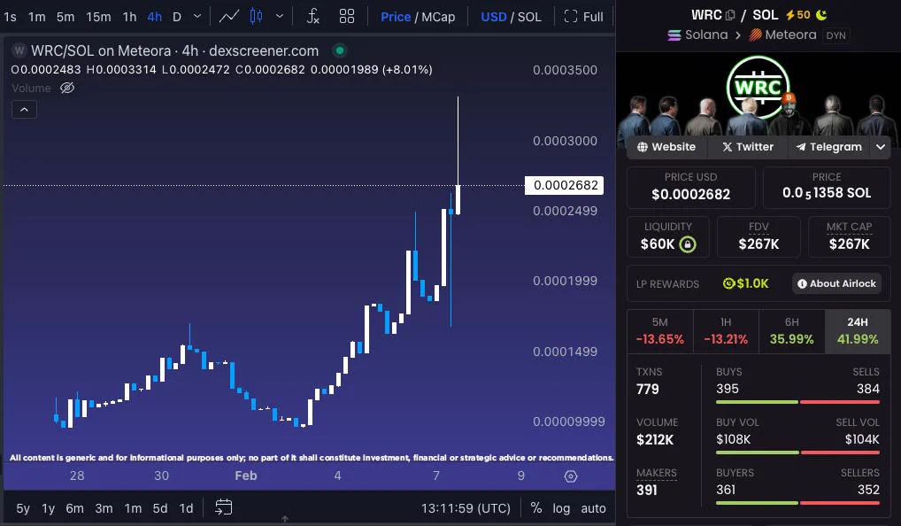901x526 pixels.
Task: Click the DYN pool type badge
Action: 836,35
